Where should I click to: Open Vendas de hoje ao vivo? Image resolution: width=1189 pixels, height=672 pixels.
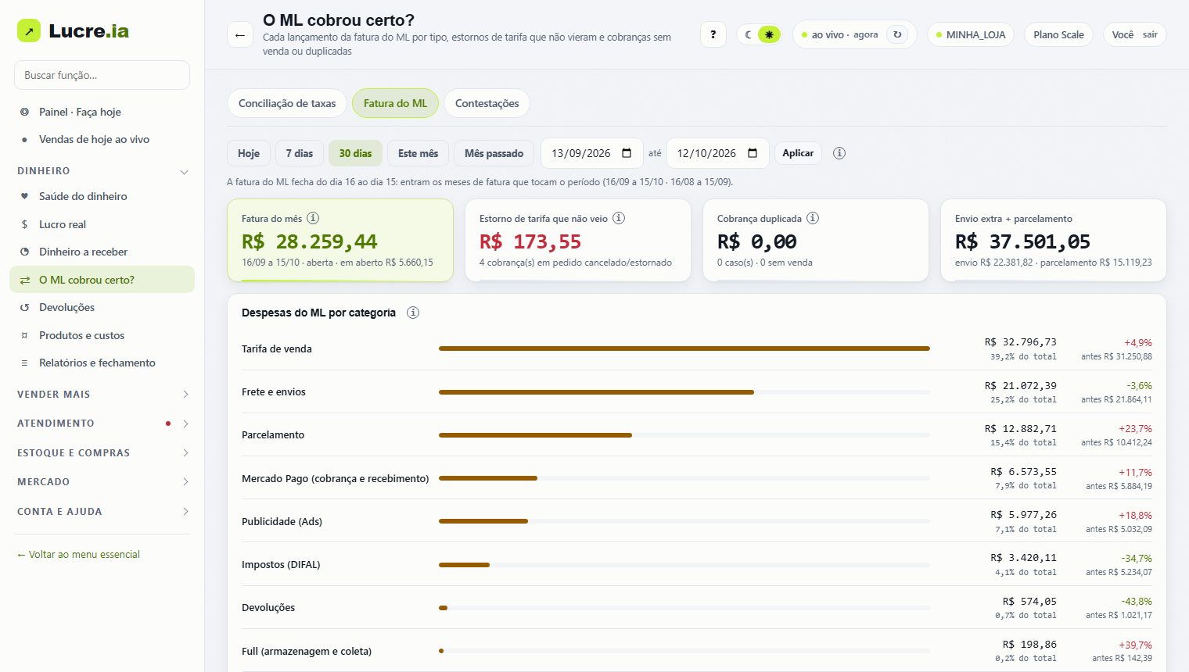(x=102, y=139)
